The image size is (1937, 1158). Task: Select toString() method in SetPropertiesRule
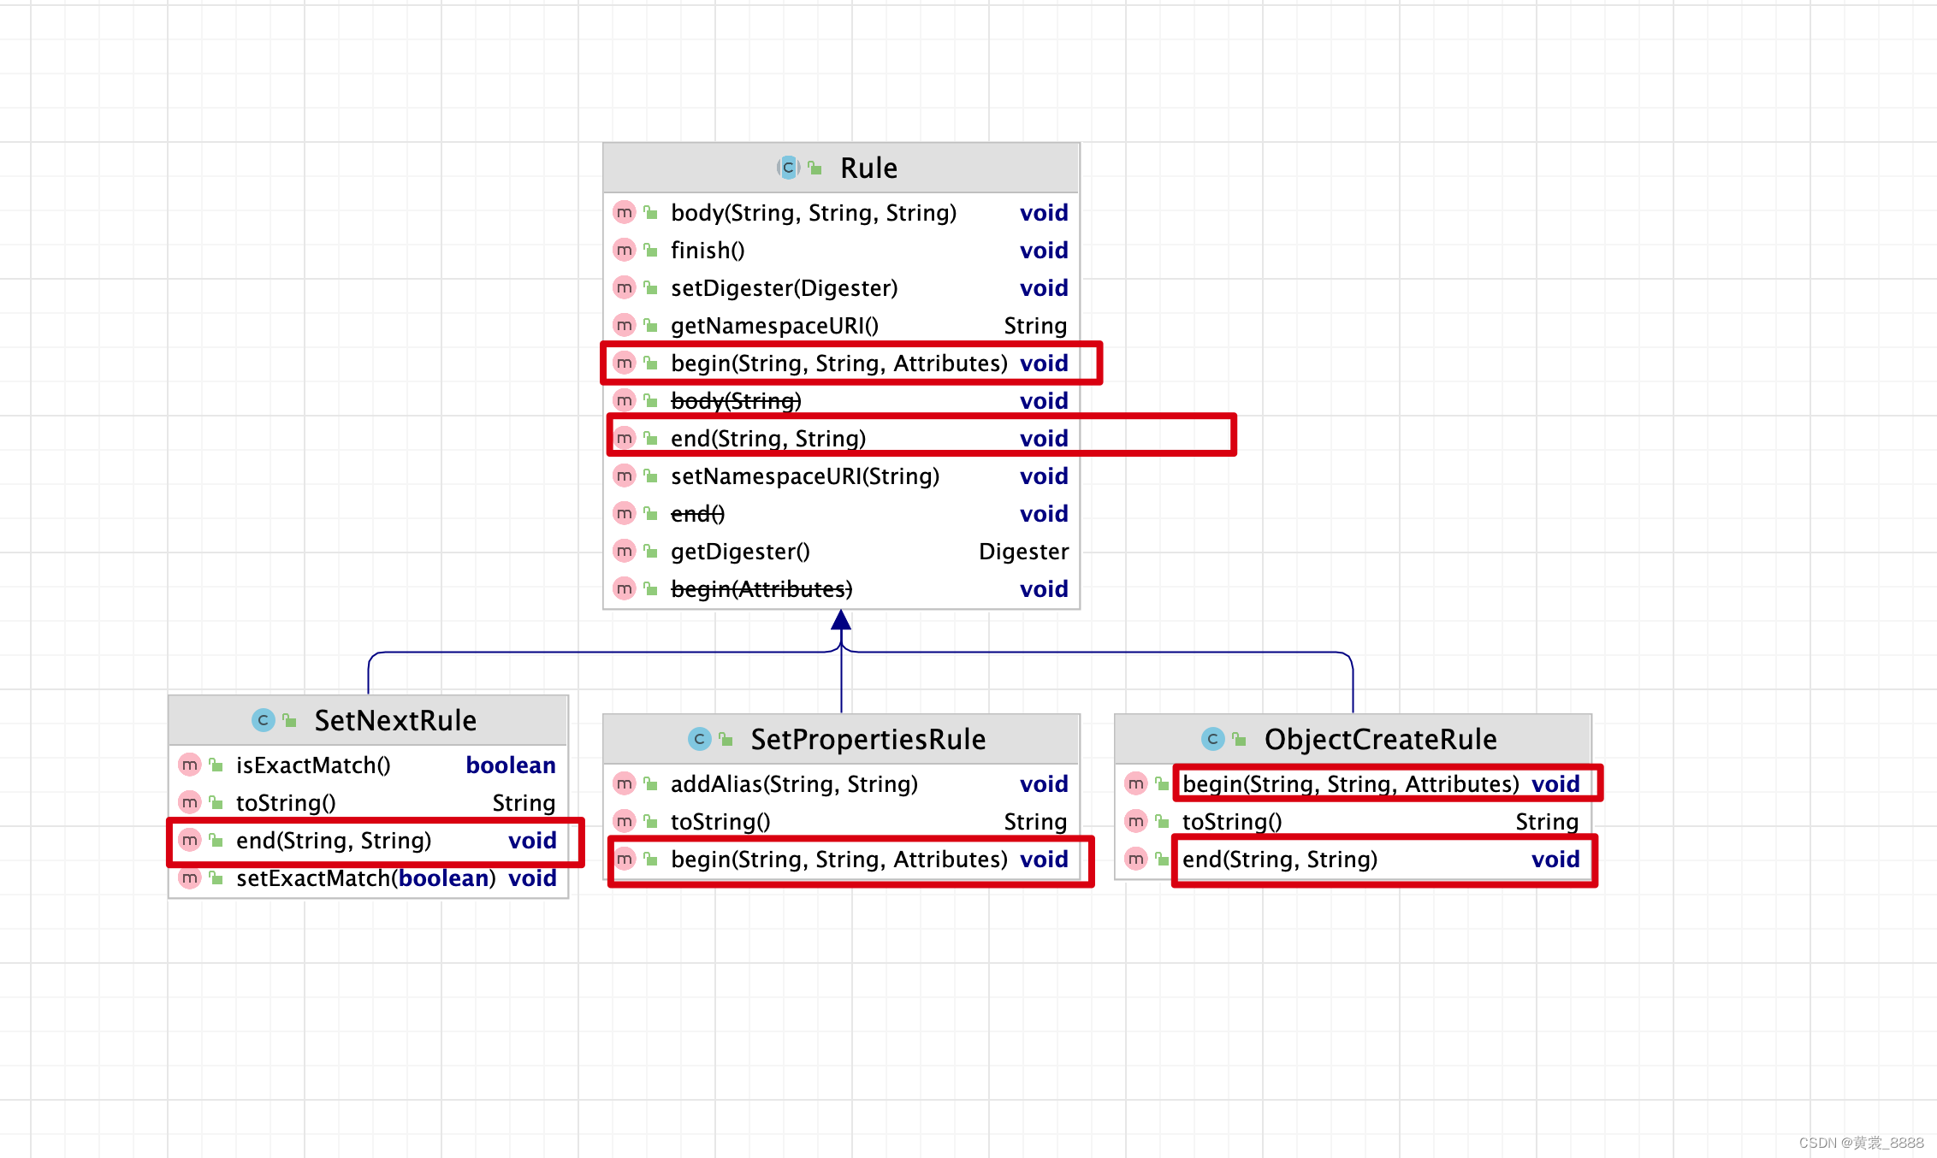coord(842,821)
